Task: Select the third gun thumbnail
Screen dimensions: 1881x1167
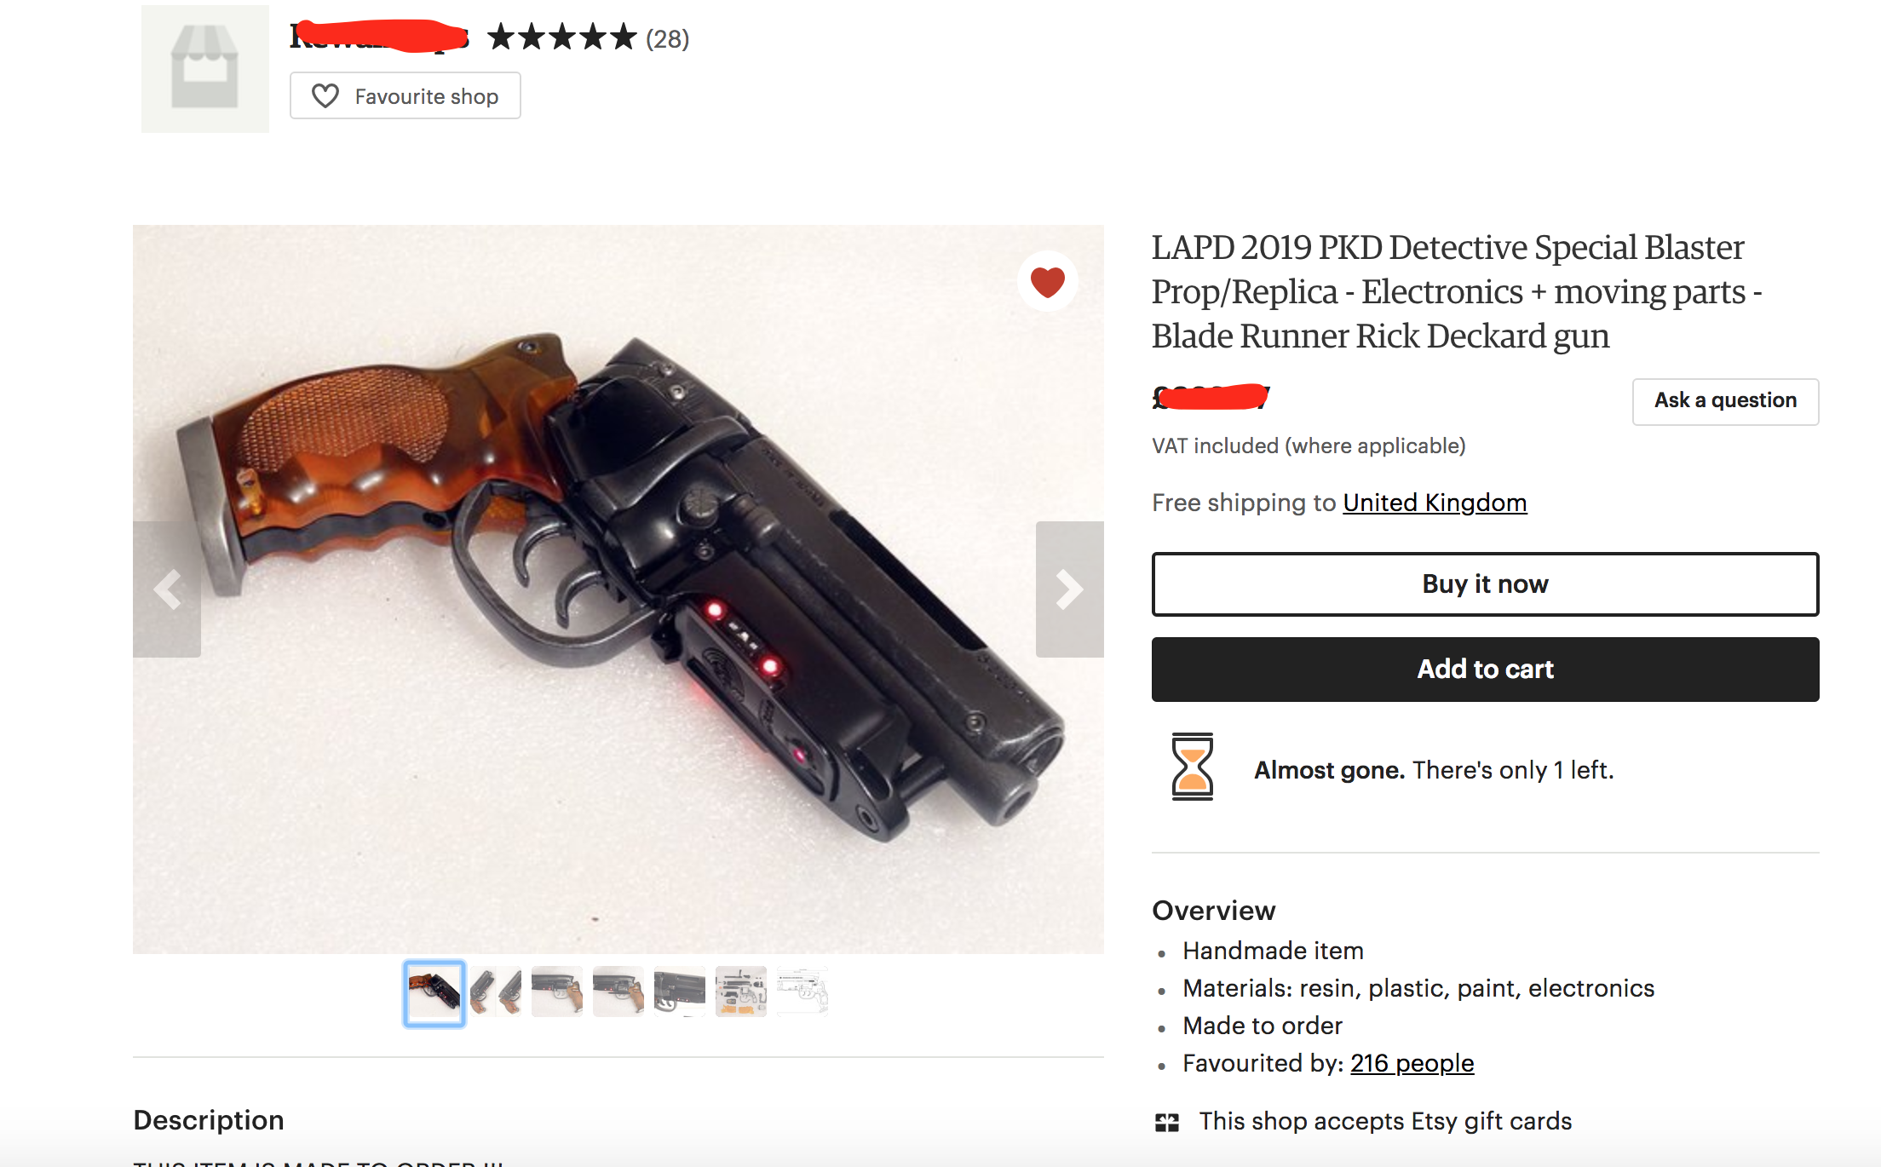Action: coord(557,992)
